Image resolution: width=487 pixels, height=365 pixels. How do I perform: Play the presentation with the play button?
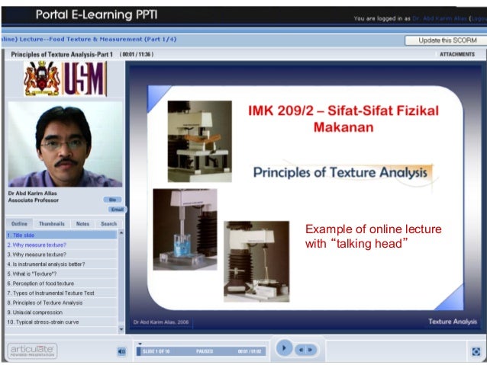pos(284,348)
